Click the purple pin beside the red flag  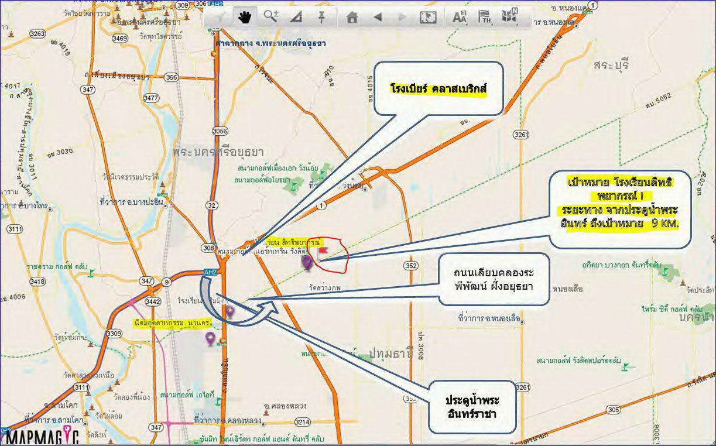307,262
